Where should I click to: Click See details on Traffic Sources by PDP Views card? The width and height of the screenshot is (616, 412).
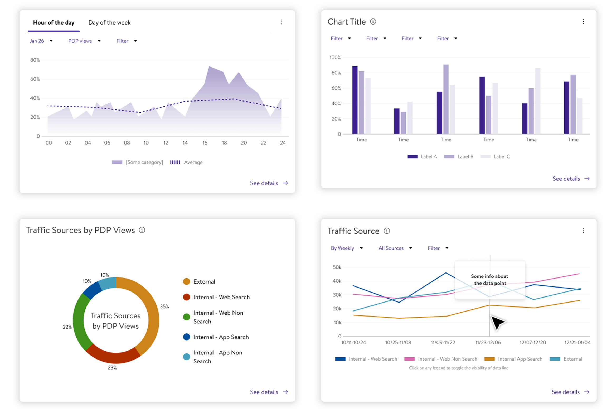click(264, 392)
